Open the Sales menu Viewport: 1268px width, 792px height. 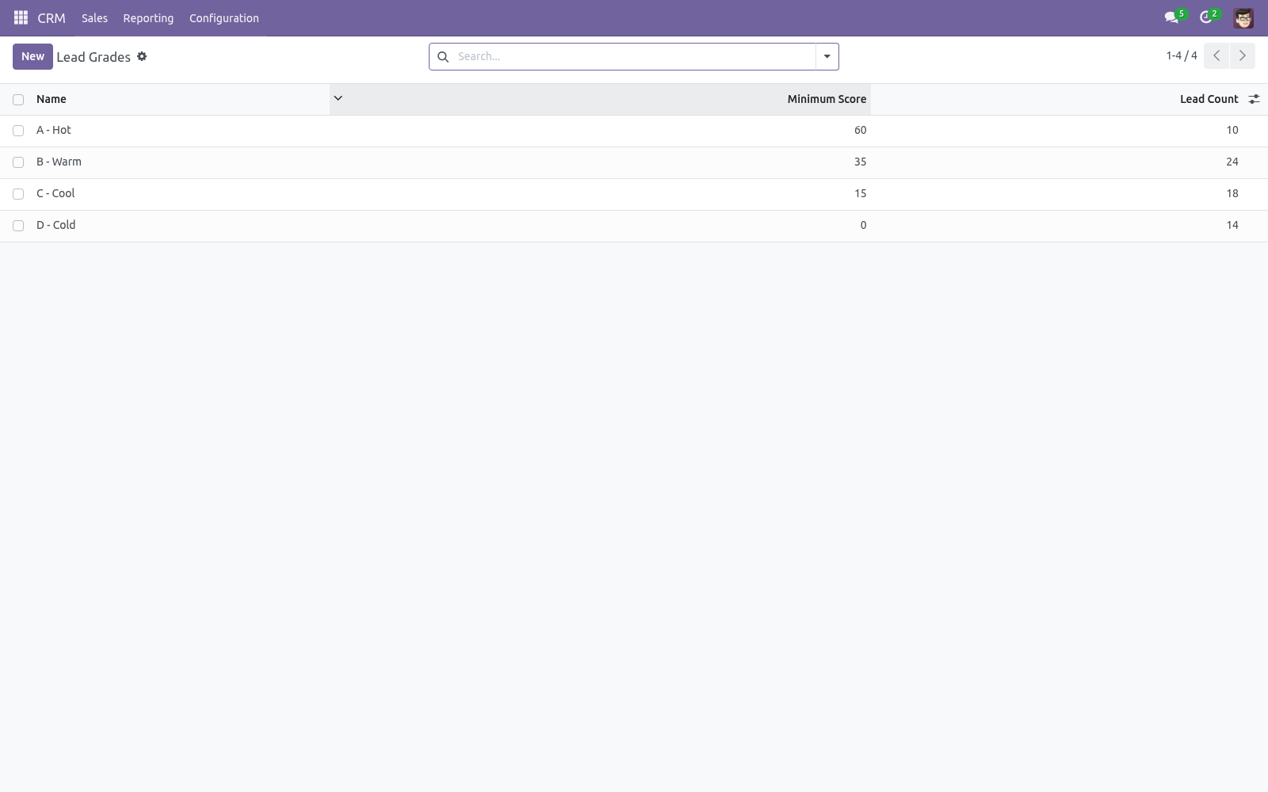94,17
